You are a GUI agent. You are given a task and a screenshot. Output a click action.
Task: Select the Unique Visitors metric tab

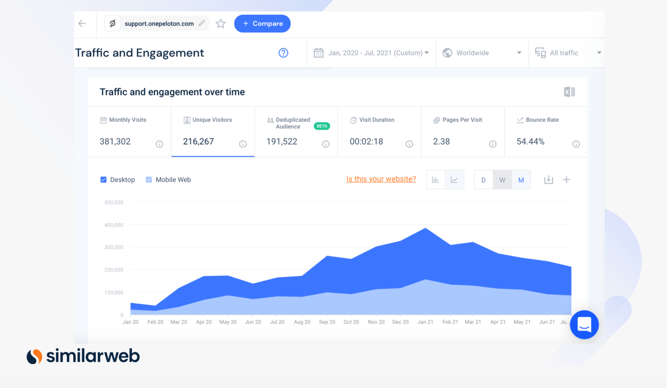coord(213,132)
